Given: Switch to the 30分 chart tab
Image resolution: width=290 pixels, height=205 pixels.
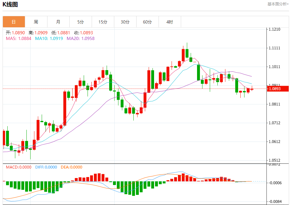Looking at the screenshot, I should click(125, 22).
